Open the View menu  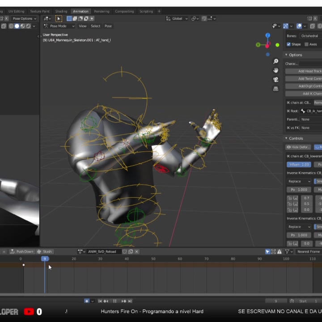pos(83,26)
